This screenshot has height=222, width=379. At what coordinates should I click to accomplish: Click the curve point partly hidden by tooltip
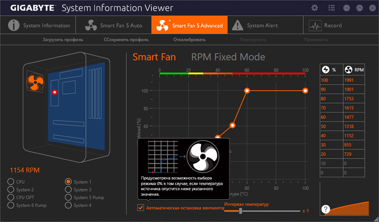[x=217, y=137]
